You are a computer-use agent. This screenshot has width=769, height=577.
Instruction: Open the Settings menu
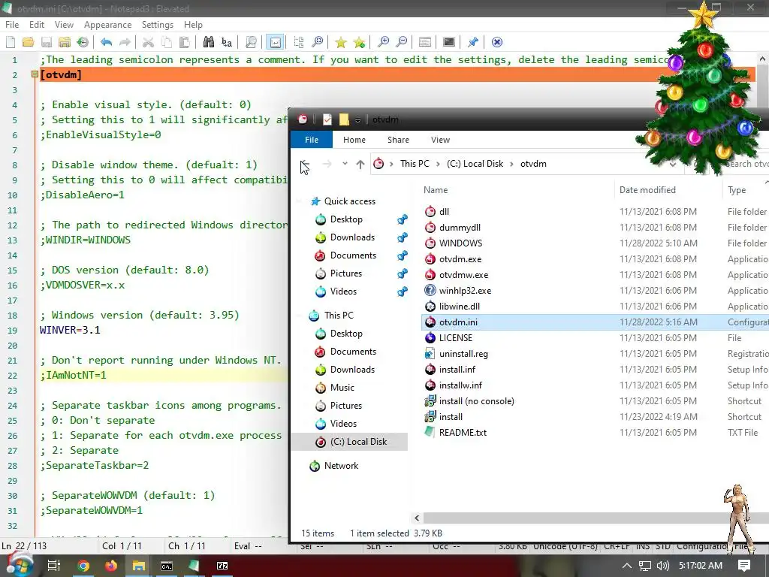[x=158, y=25]
